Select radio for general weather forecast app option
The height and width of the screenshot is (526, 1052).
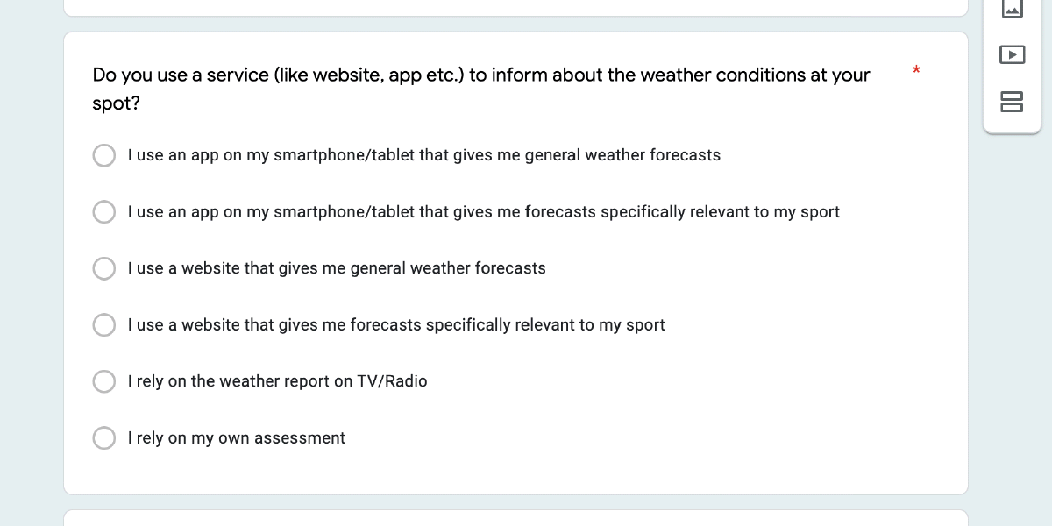(x=104, y=155)
